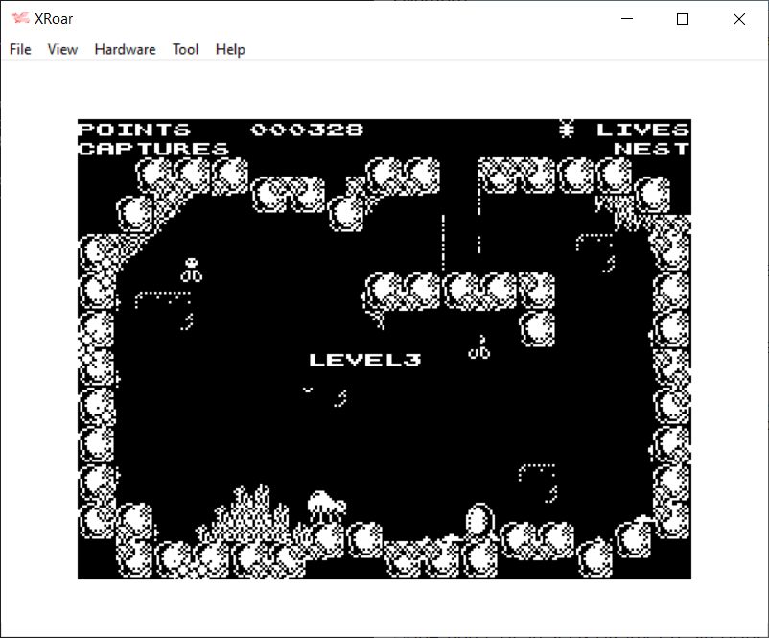769x638 pixels.
Task: Click the score value 000328
Action: click(307, 130)
